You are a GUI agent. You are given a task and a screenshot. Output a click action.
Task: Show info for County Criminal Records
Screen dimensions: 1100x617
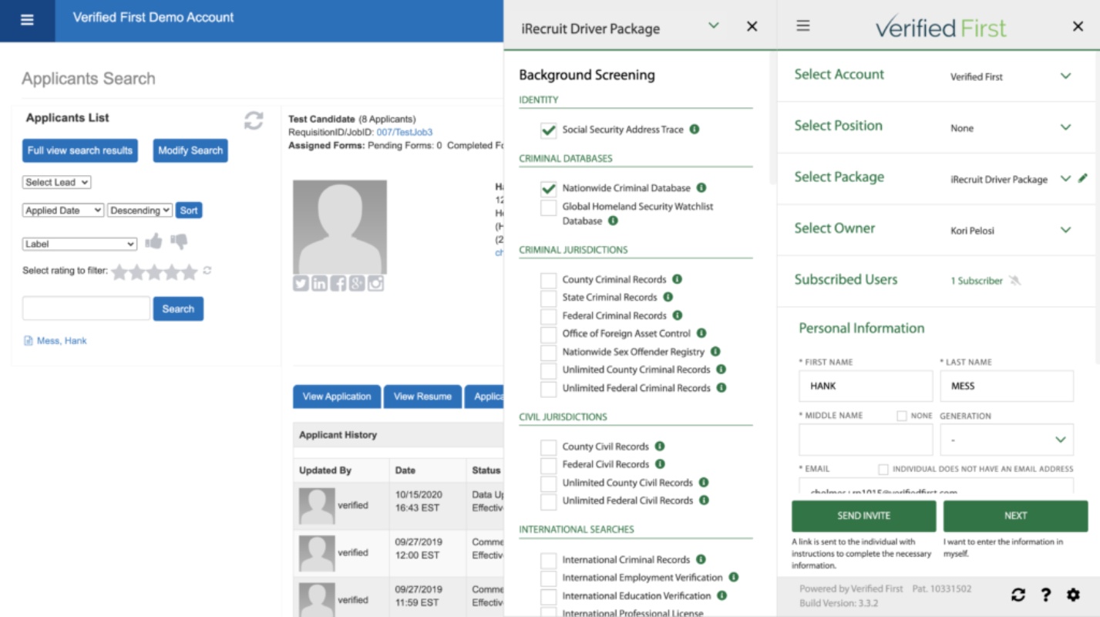(678, 279)
